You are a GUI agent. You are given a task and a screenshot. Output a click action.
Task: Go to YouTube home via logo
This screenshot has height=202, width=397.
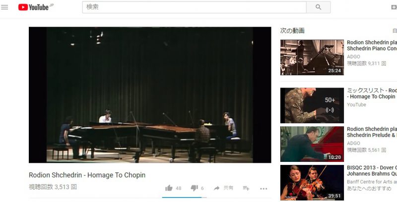(x=35, y=7)
